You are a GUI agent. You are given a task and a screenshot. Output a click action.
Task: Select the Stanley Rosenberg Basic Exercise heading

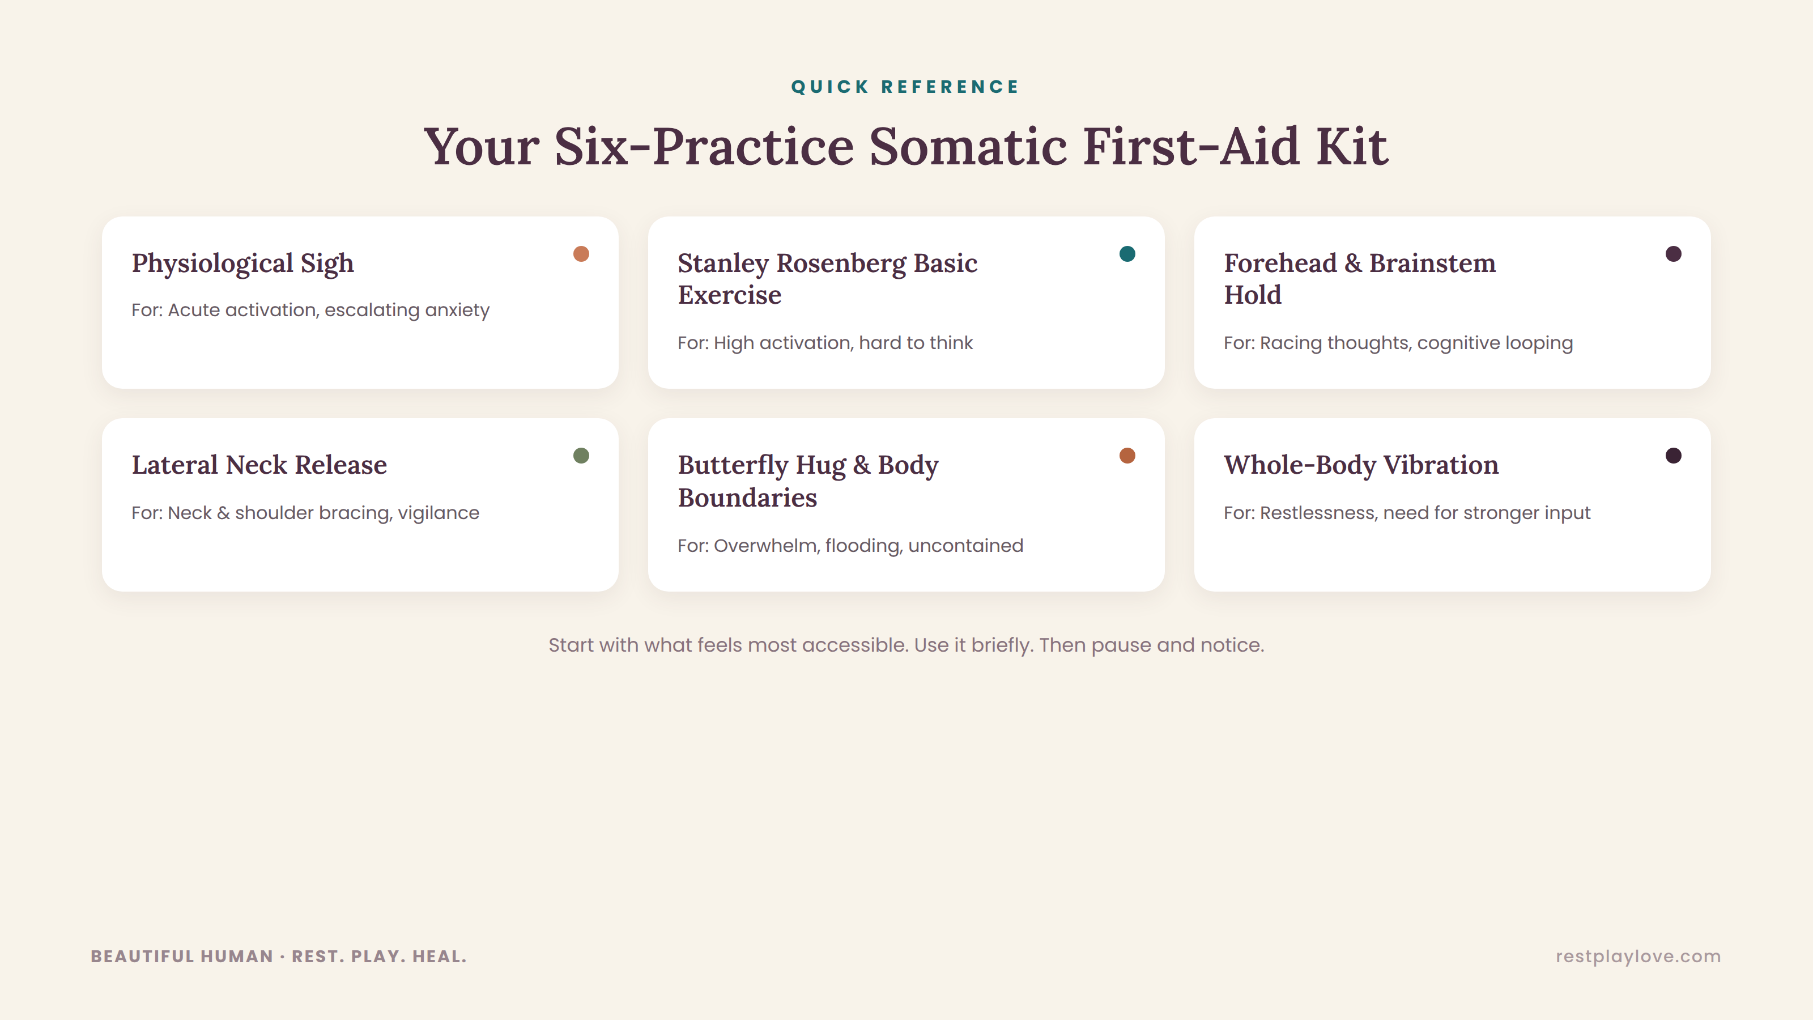click(827, 279)
